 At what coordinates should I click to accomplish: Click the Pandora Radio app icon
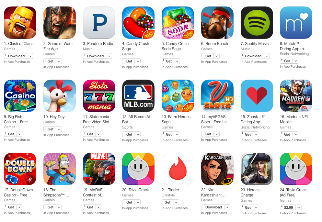[99, 23]
